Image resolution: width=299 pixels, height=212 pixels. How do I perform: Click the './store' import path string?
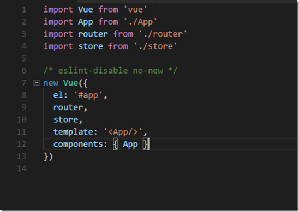point(155,46)
